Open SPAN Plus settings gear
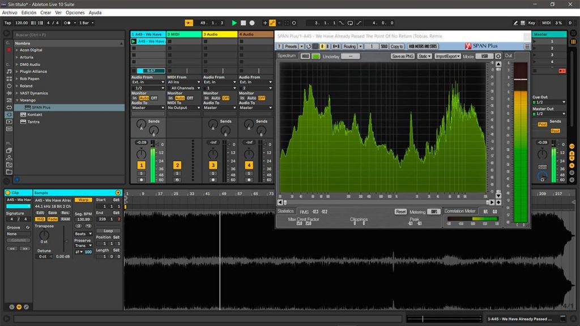 (x=498, y=56)
